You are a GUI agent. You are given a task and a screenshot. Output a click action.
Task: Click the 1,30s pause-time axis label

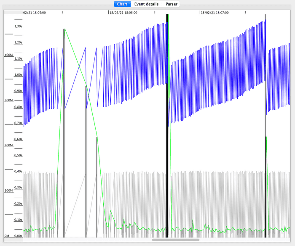click(18, 26)
